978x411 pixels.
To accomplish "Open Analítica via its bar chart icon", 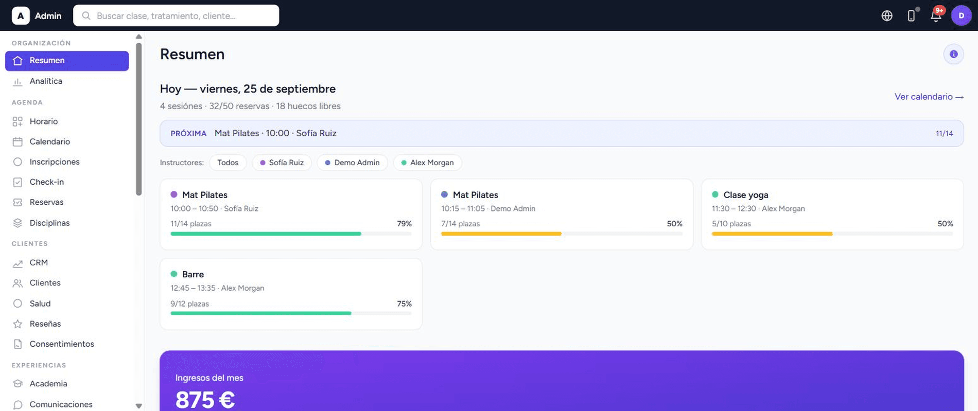I will tap(18, 81).
